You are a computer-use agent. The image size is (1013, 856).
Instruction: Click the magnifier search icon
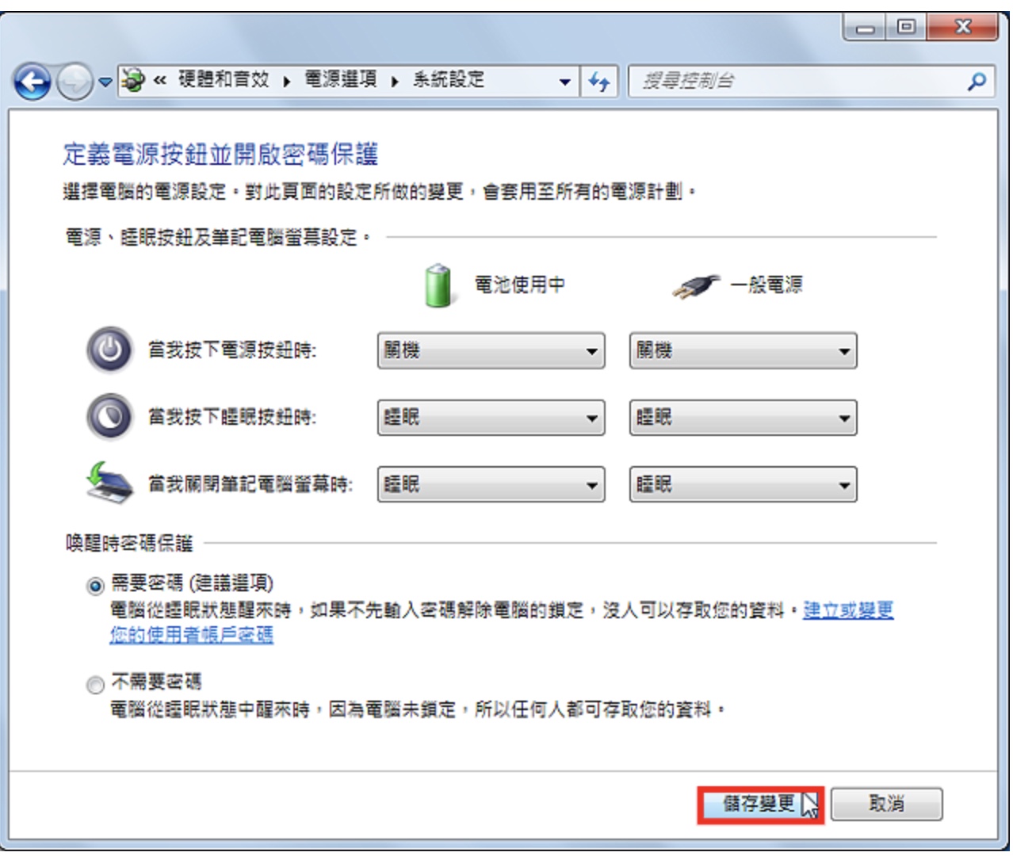[x=977, y=81]
